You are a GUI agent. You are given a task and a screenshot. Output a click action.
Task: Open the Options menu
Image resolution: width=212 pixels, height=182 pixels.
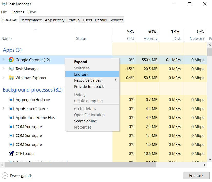pyautogui.click(x=17, y=12)
